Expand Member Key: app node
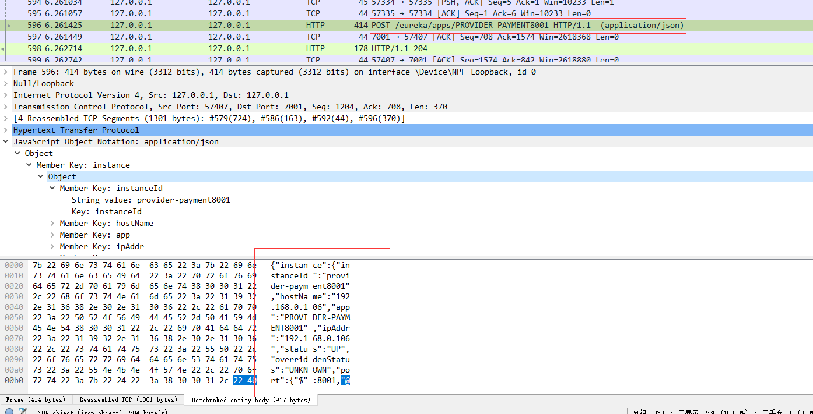813x414 pixels. (x=52, y=235)
